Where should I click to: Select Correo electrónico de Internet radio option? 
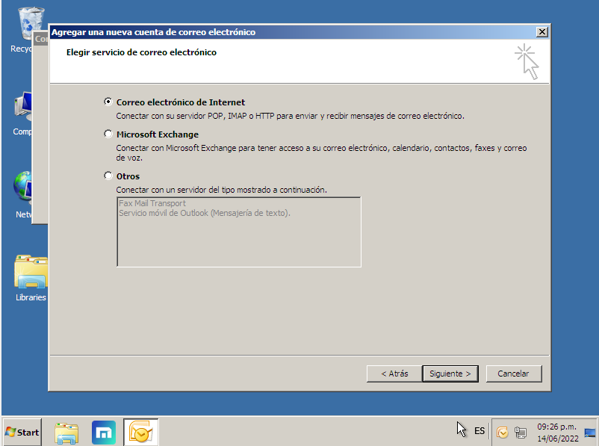tap(108, 102)
